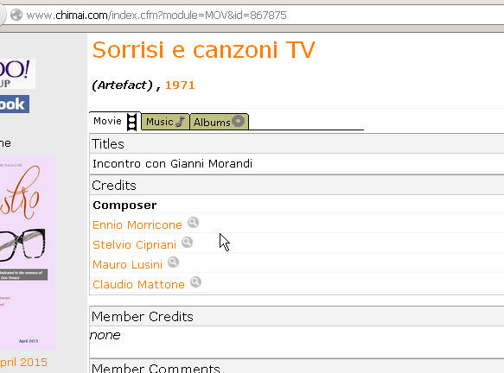Screen dimensions: 504x373
Task: Open Mauro Lusini composer link
Action: point(127,265)
